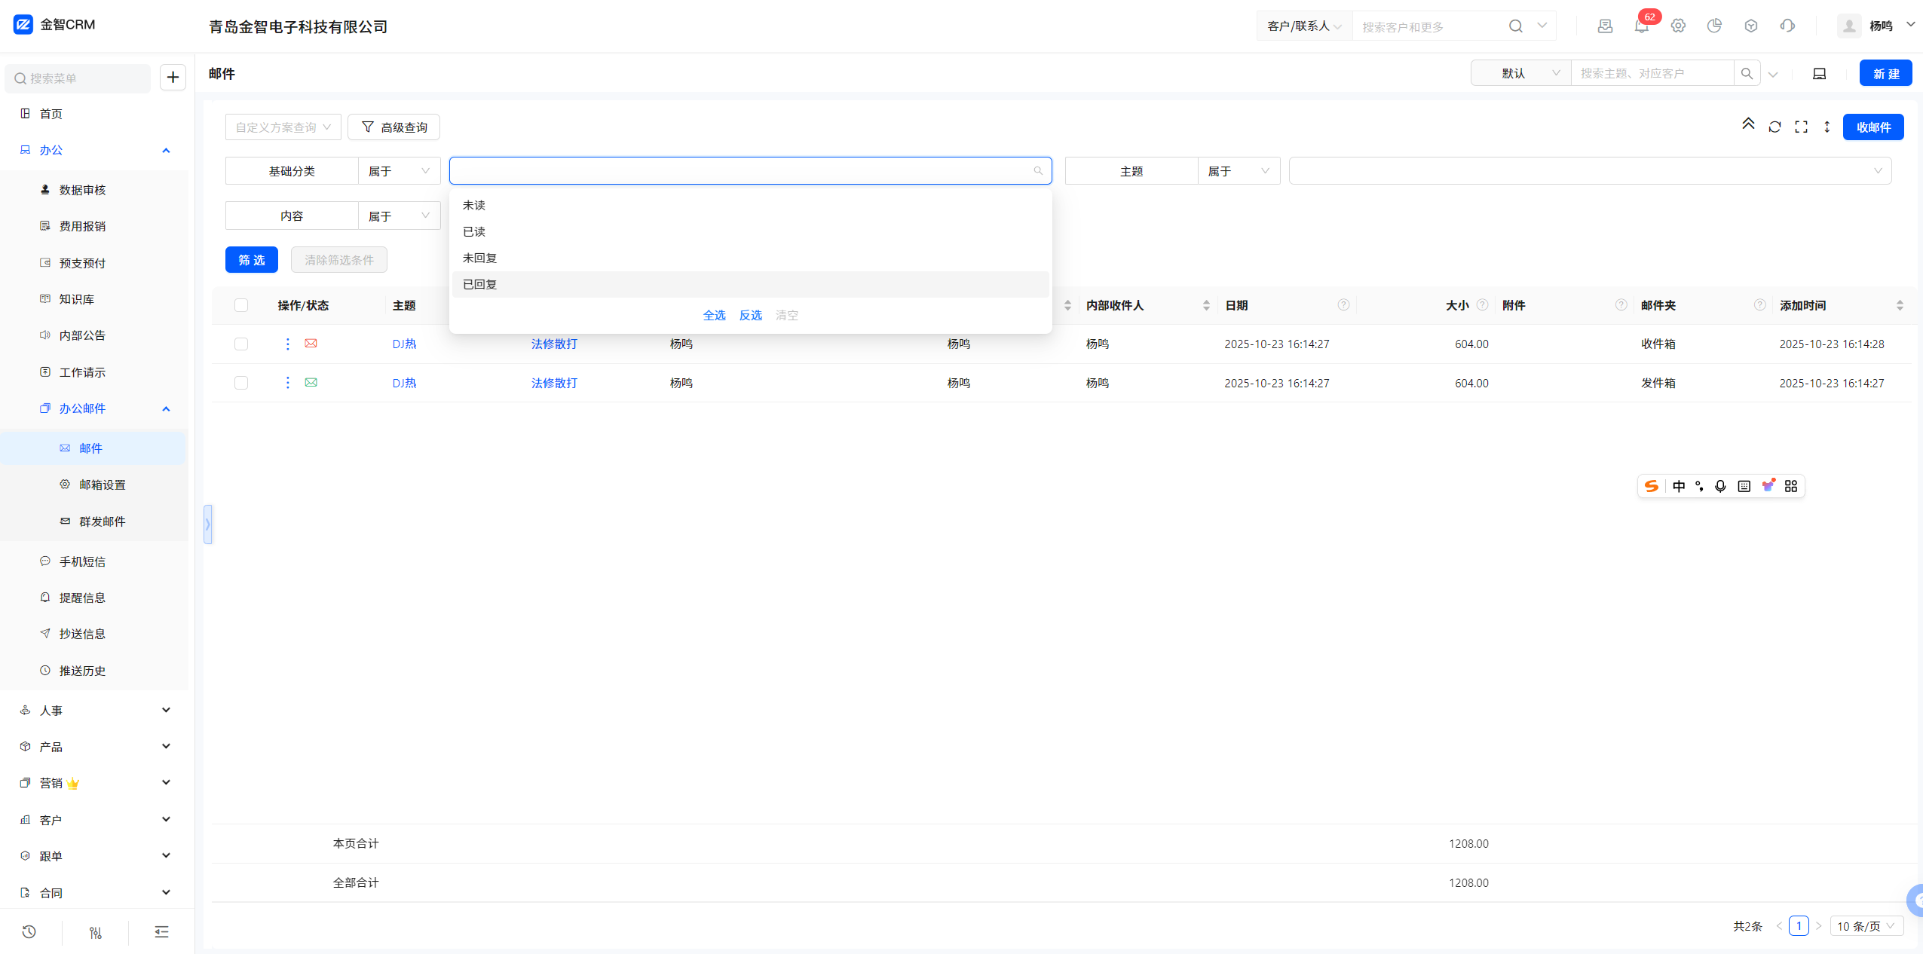Open the history clock icon at sidebar bottom
The width and height of the screenshot is (1923, 954).
[29, 932]
